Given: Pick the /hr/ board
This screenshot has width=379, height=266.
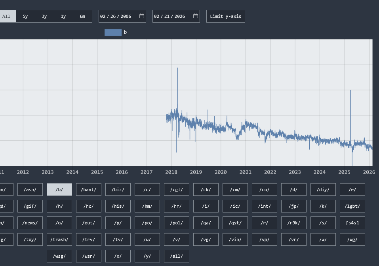Looking at the screenshot, I should click(x=177, y=206).
